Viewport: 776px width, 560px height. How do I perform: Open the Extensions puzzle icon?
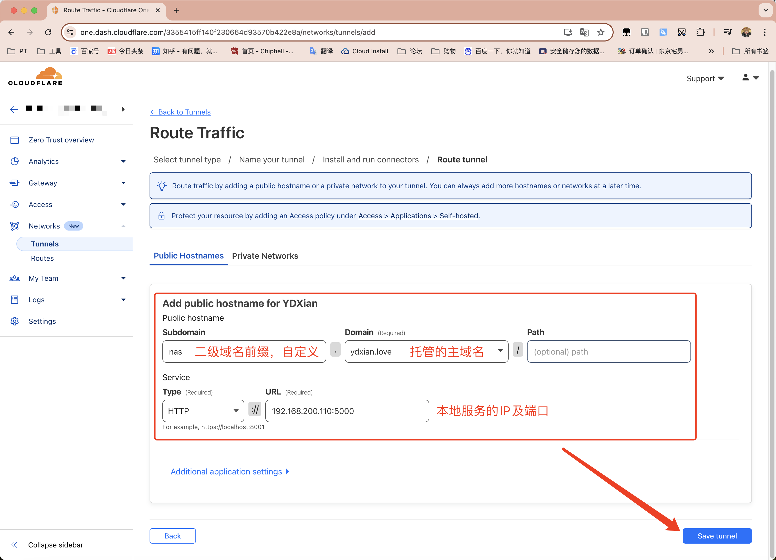pos(700,32)
